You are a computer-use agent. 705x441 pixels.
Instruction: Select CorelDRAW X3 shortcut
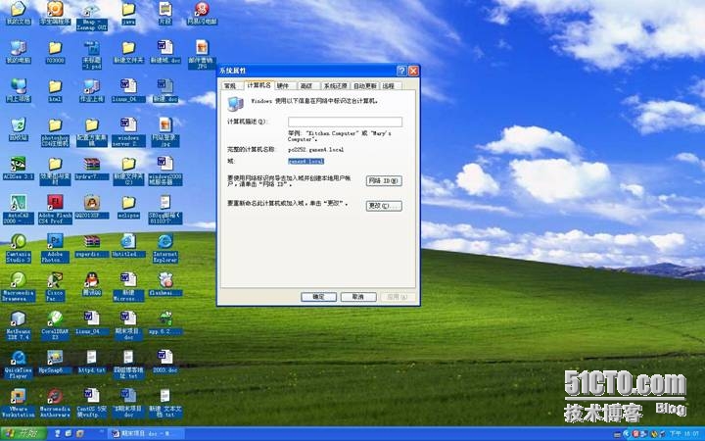point(55,325)
